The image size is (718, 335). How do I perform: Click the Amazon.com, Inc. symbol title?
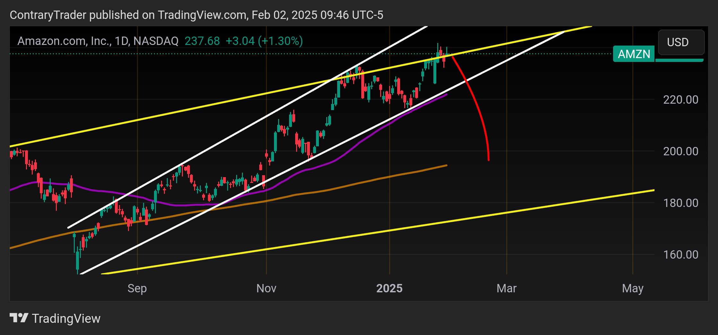98,41
